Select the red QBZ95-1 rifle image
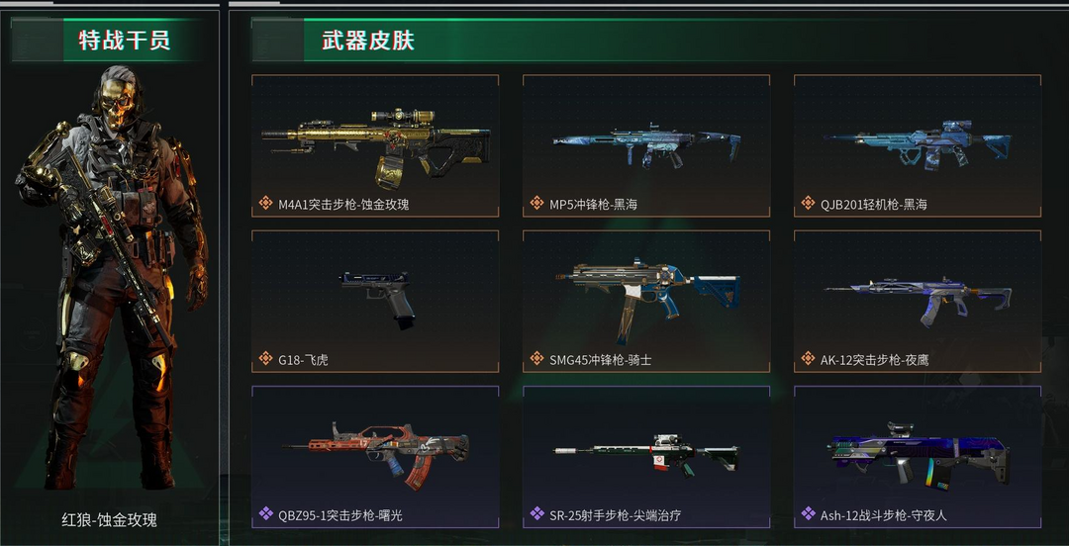 tap(376, 455)
